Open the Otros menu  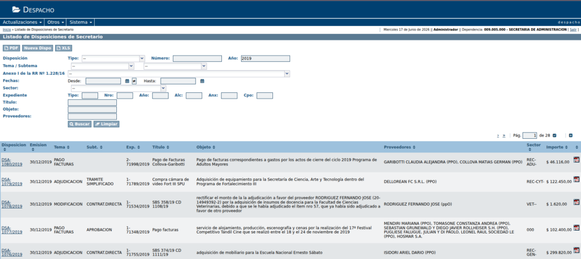[56, 22]
